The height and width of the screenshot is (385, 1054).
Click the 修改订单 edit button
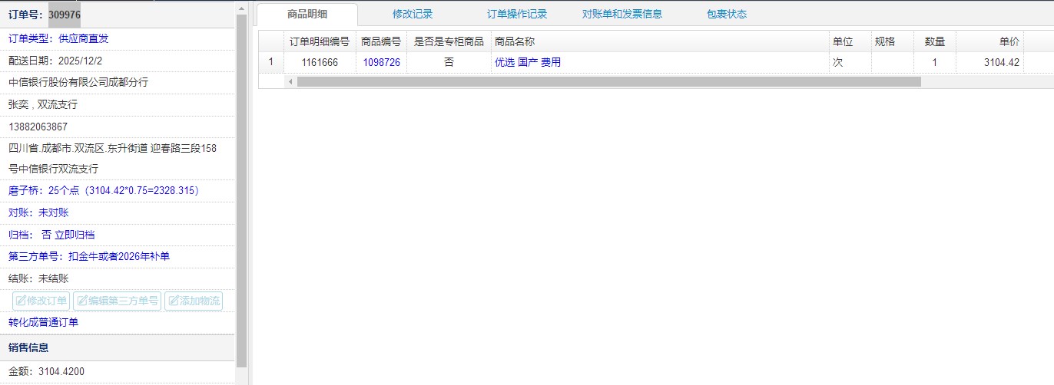click(41, 301)
